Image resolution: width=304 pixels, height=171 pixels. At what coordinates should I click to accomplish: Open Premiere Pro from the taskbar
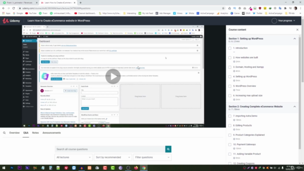click(19, 168)
